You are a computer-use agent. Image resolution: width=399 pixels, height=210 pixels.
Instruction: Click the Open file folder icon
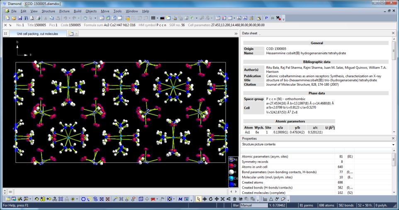(14, 18)
